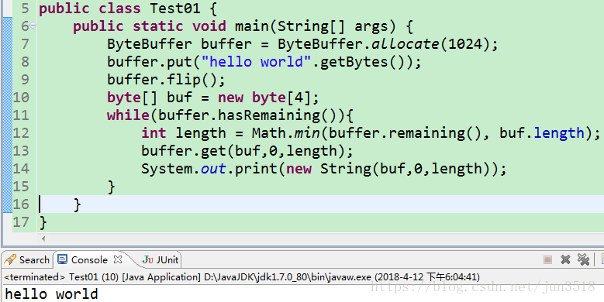Click the single-X Remove Launch icon

[x=565, y=259]
